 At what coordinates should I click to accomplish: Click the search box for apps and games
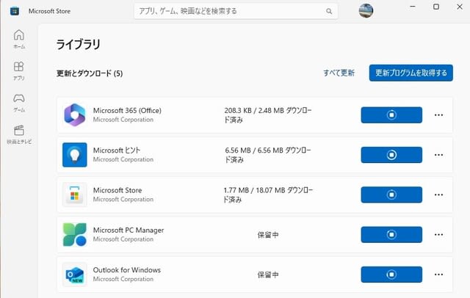coord(236,12)
